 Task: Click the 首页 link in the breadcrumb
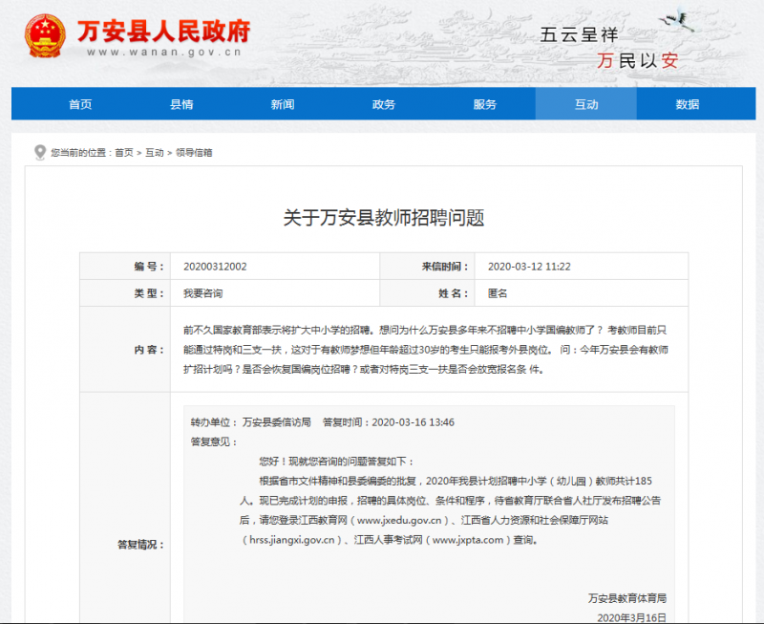click(x=124, y=153)
